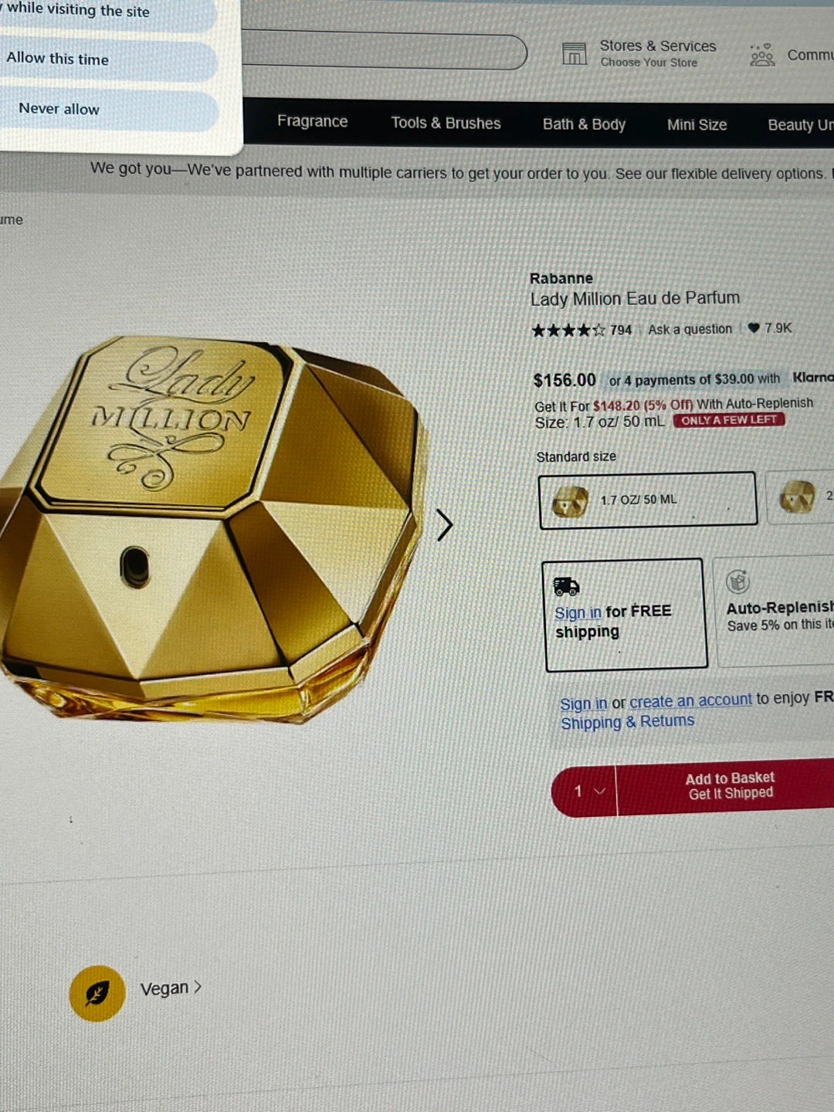The width and height of the screenshot is (834, 1112).
Task: Click the create an account link
Action: click(690, 701)
